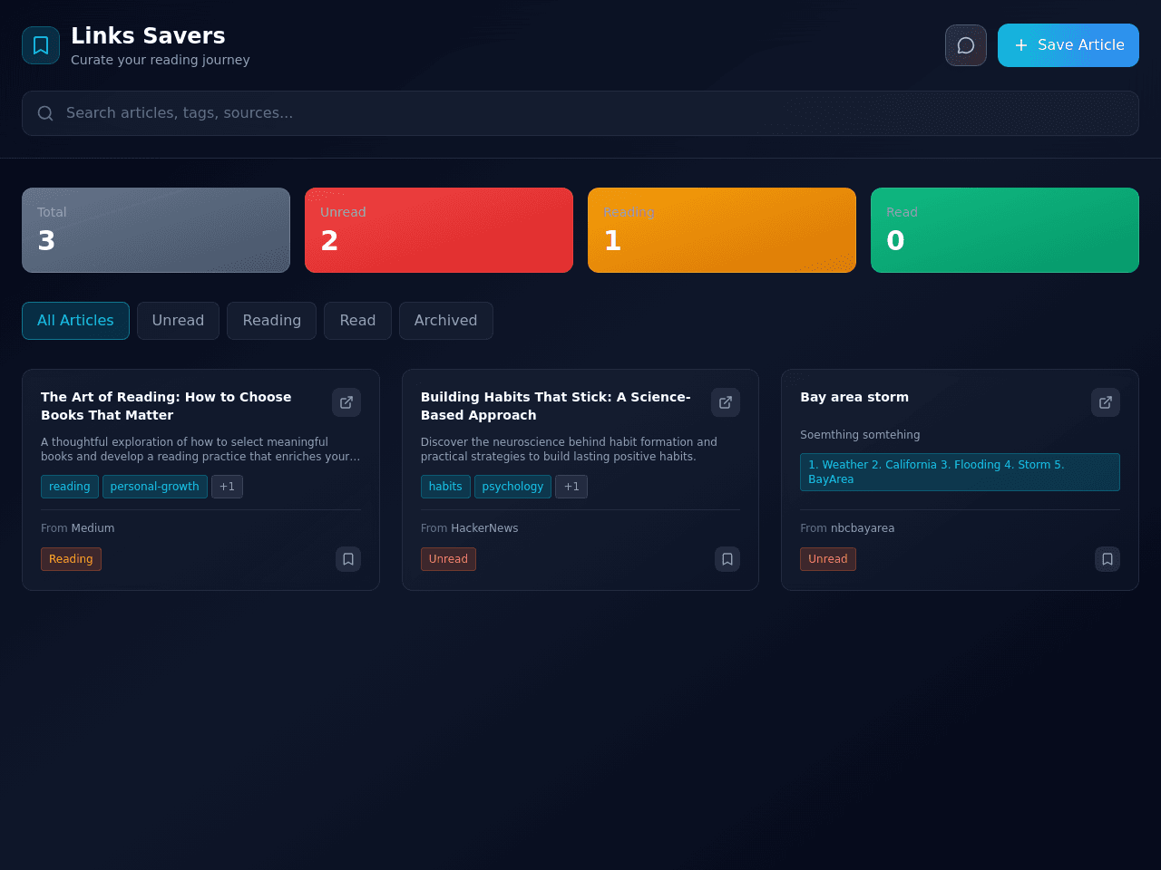
Task: Click the 'reading' tag chip
Action: pyautogui.click(x=70, y=487)
